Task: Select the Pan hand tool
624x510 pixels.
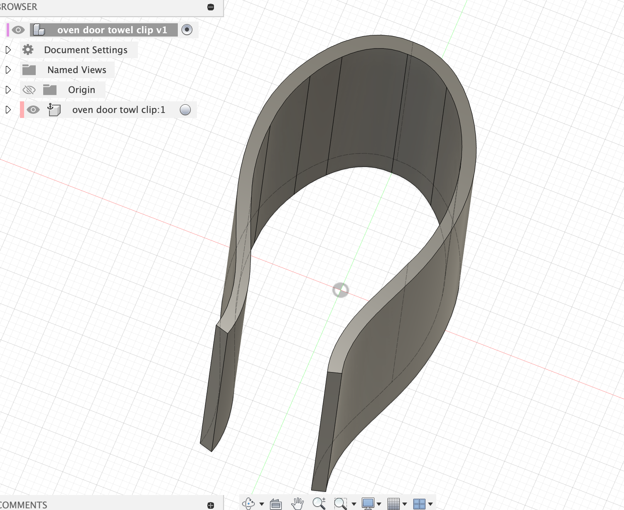Action: coord(297,503)
